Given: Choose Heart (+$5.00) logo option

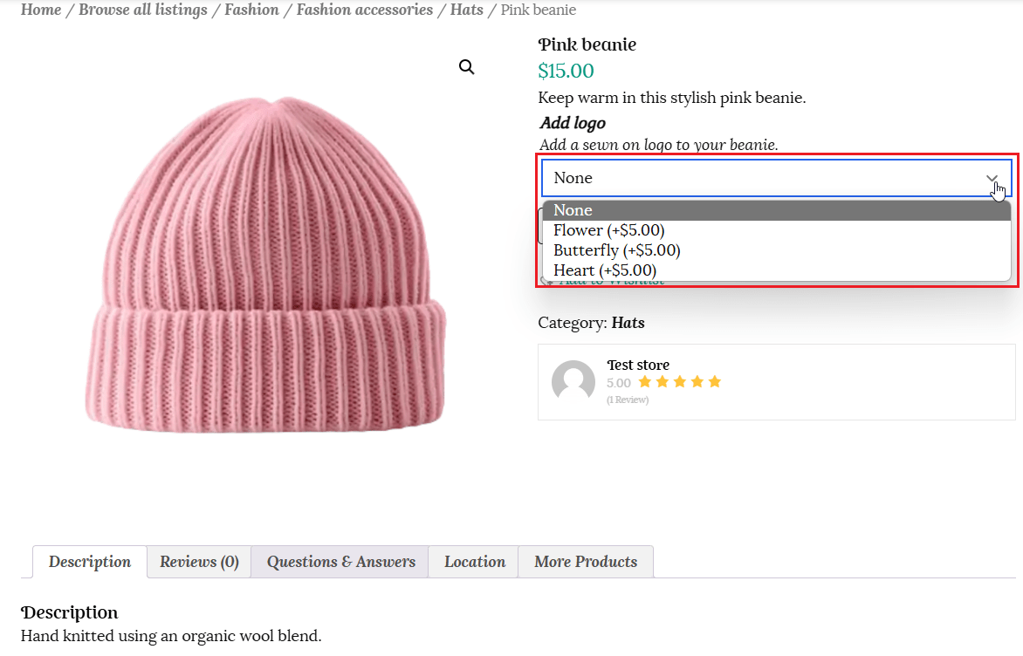Looking at the screenshot, I should tap(604, 270).
